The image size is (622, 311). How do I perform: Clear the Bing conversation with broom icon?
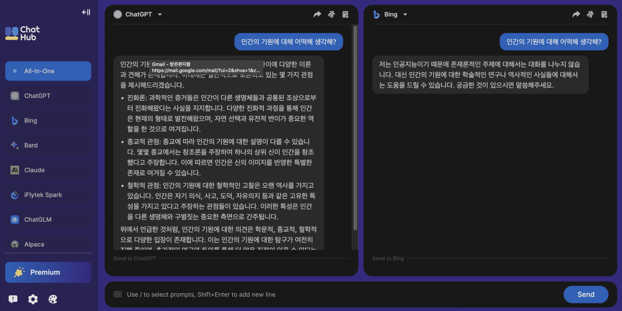click(x=590, y=14)
